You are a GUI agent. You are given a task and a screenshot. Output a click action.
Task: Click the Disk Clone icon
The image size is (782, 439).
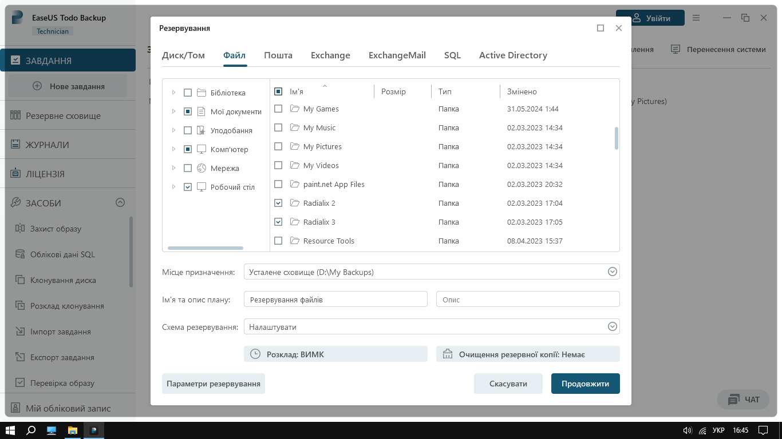pos(19,280)
